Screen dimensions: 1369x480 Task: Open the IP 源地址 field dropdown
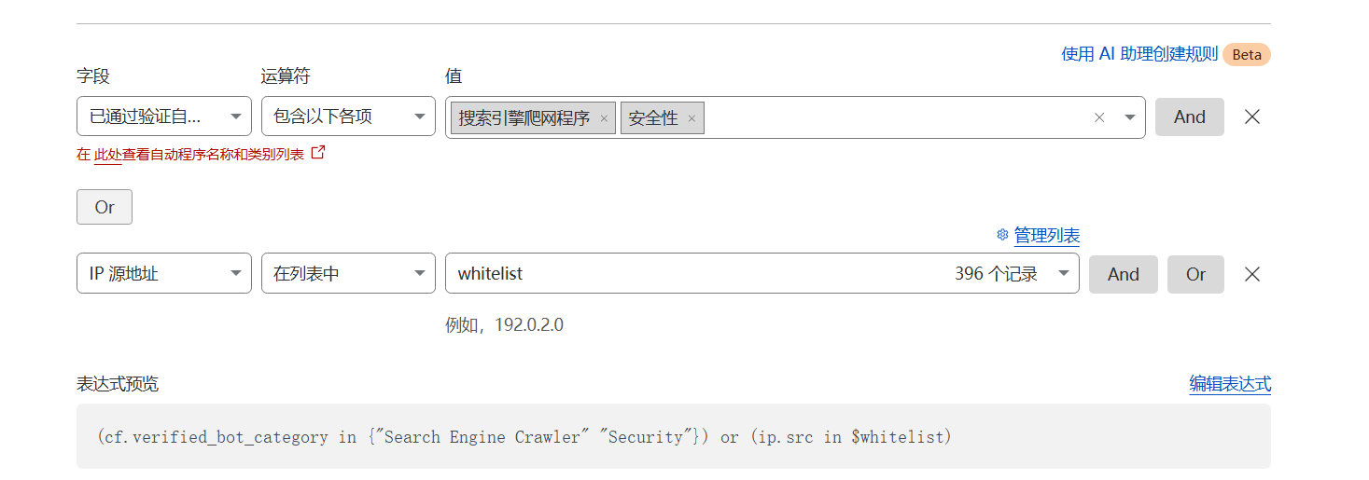(163, 274)
